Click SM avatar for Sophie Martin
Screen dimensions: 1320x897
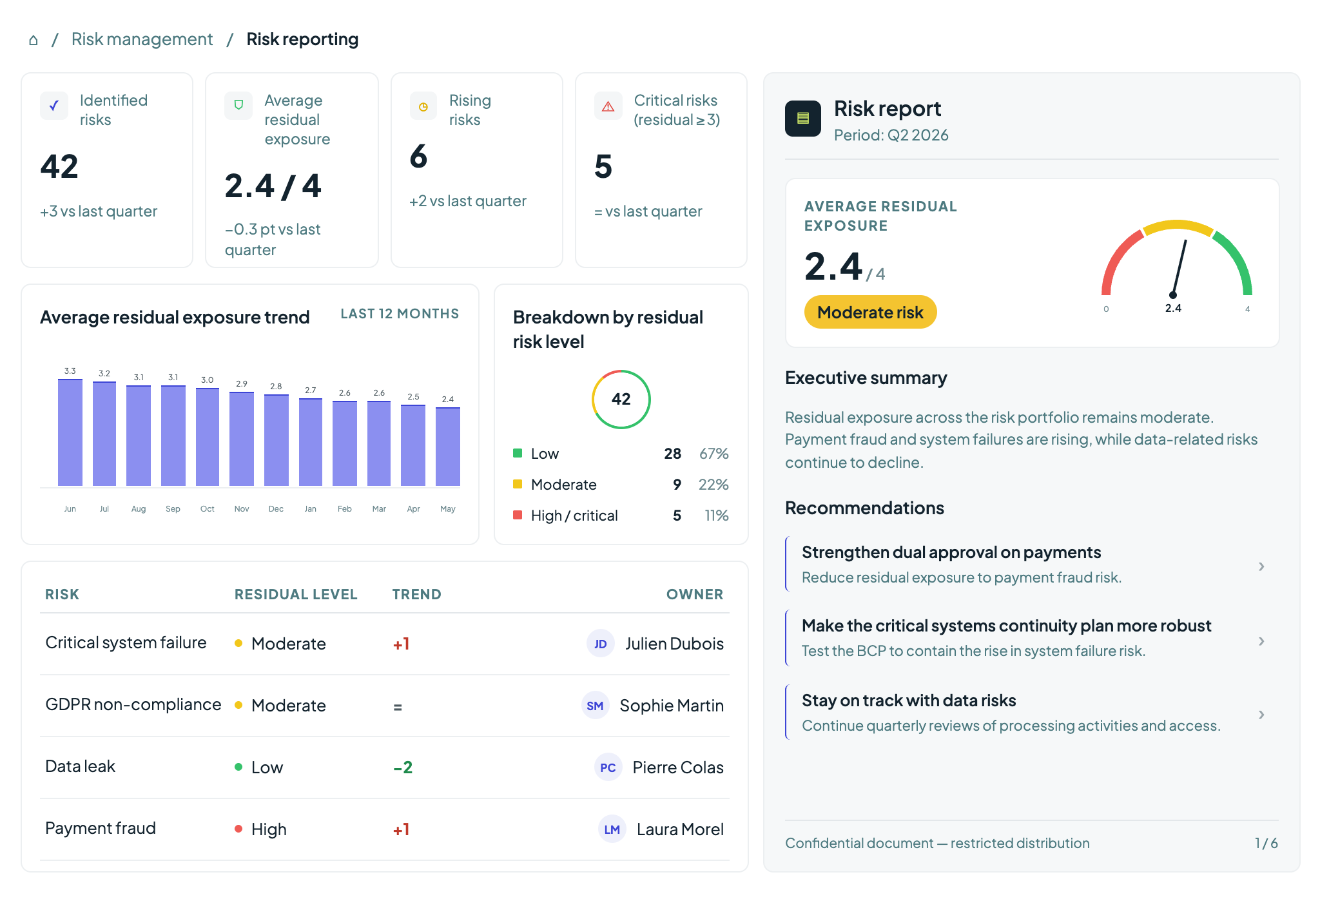[595, 706]
